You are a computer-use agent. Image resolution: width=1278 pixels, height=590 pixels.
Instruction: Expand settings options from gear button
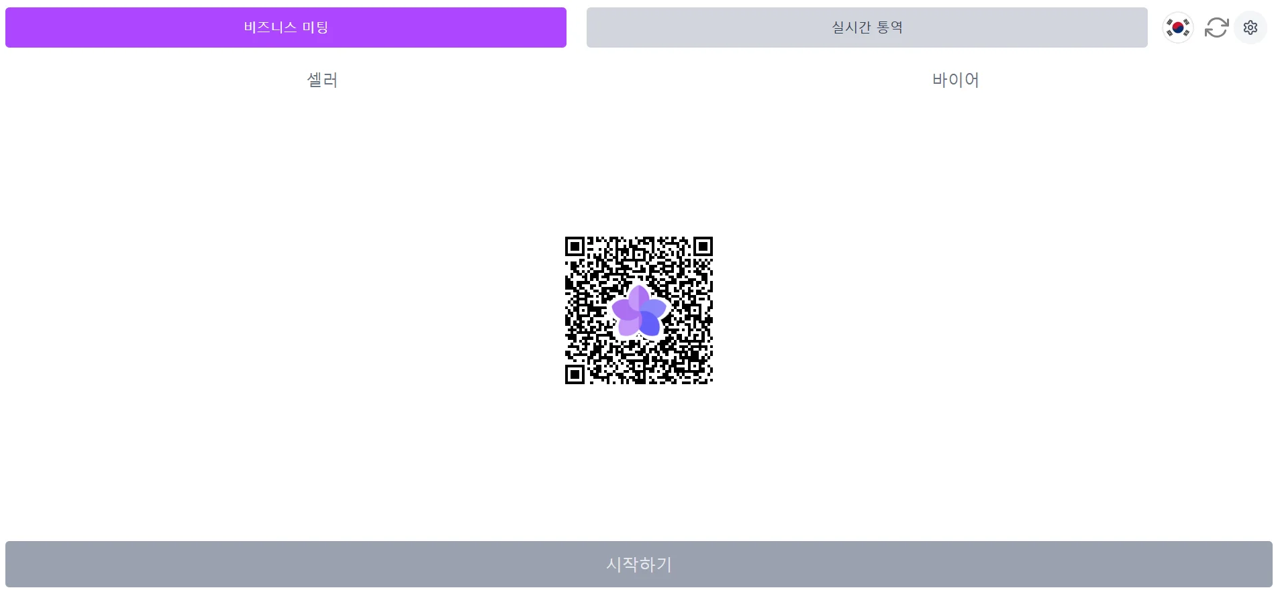1250,27
